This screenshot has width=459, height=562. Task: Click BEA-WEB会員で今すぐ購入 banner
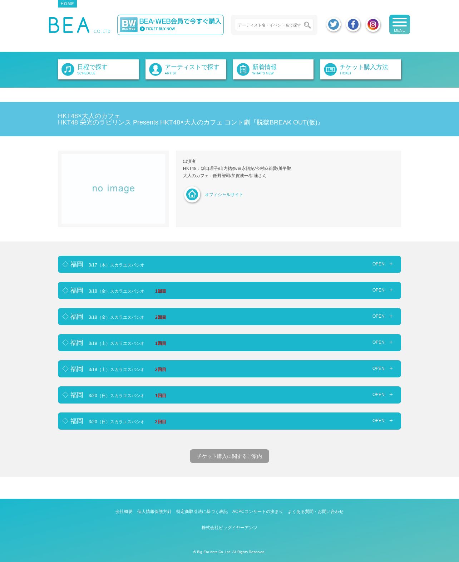[x=171, y=25]
